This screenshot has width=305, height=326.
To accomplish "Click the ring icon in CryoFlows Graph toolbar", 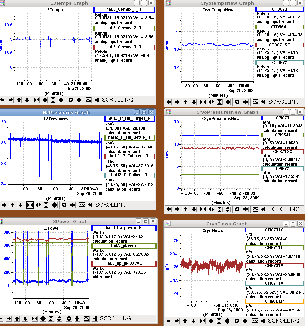I will pyautogui.click(x=237, y=321).
